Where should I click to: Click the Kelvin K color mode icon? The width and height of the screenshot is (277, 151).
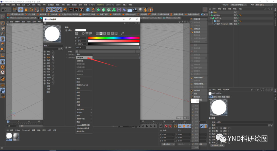point(105,33)
